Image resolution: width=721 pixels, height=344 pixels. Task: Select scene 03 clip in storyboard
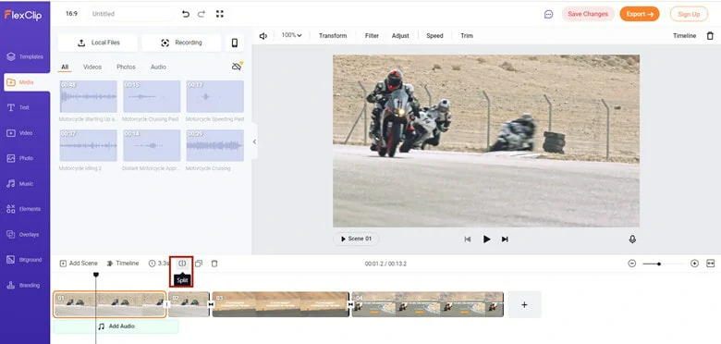coord(281,304)
